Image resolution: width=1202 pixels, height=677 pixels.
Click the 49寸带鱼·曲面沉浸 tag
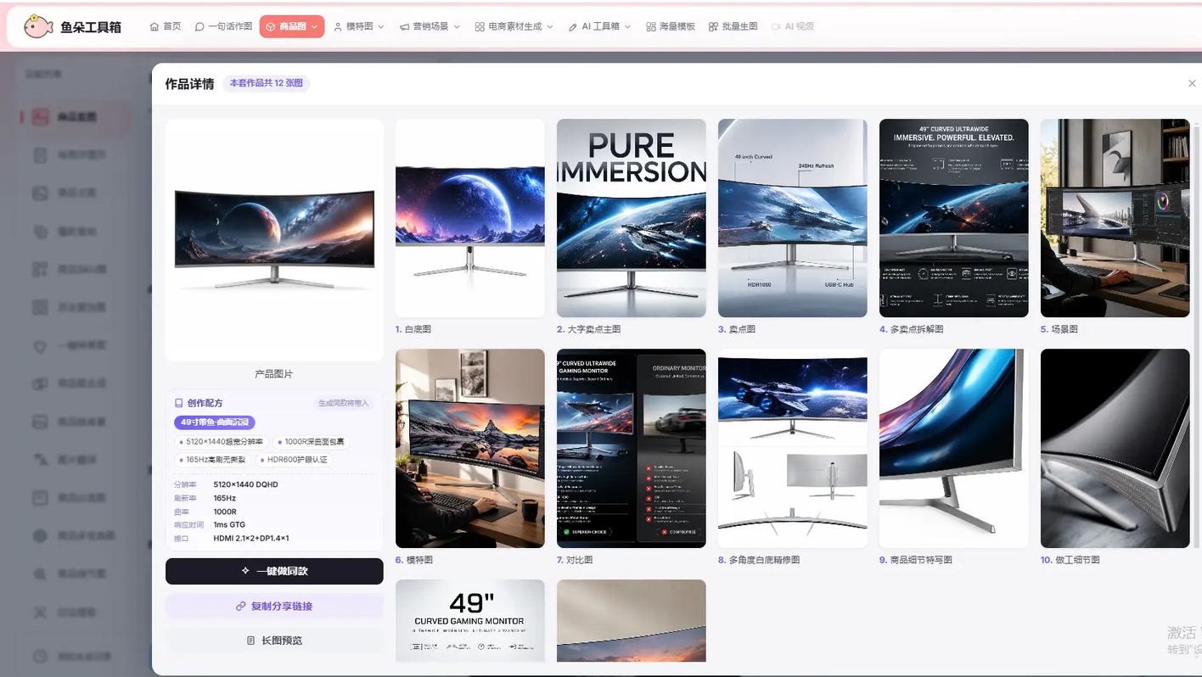pos(215,422)
